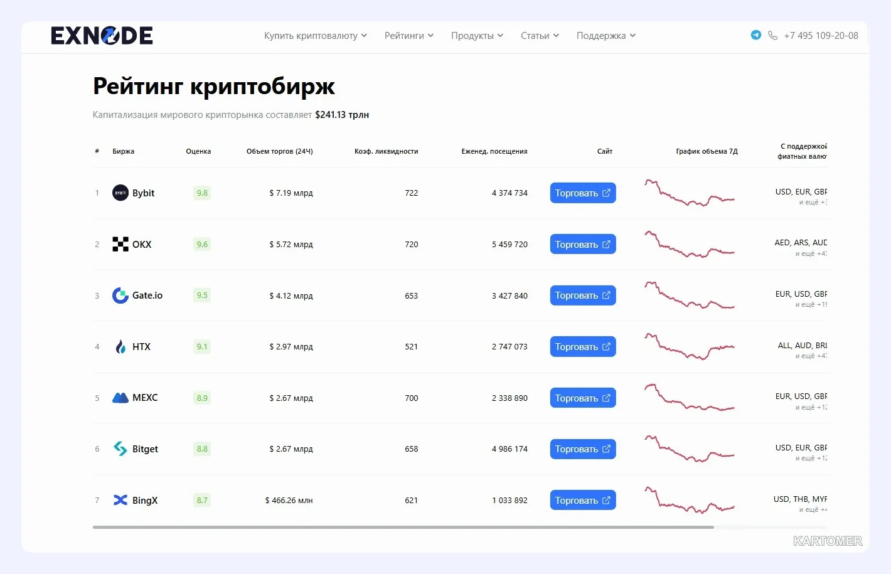Click the Bybit exchange logo
Screen dimensions: 891x574
(120, 193)
